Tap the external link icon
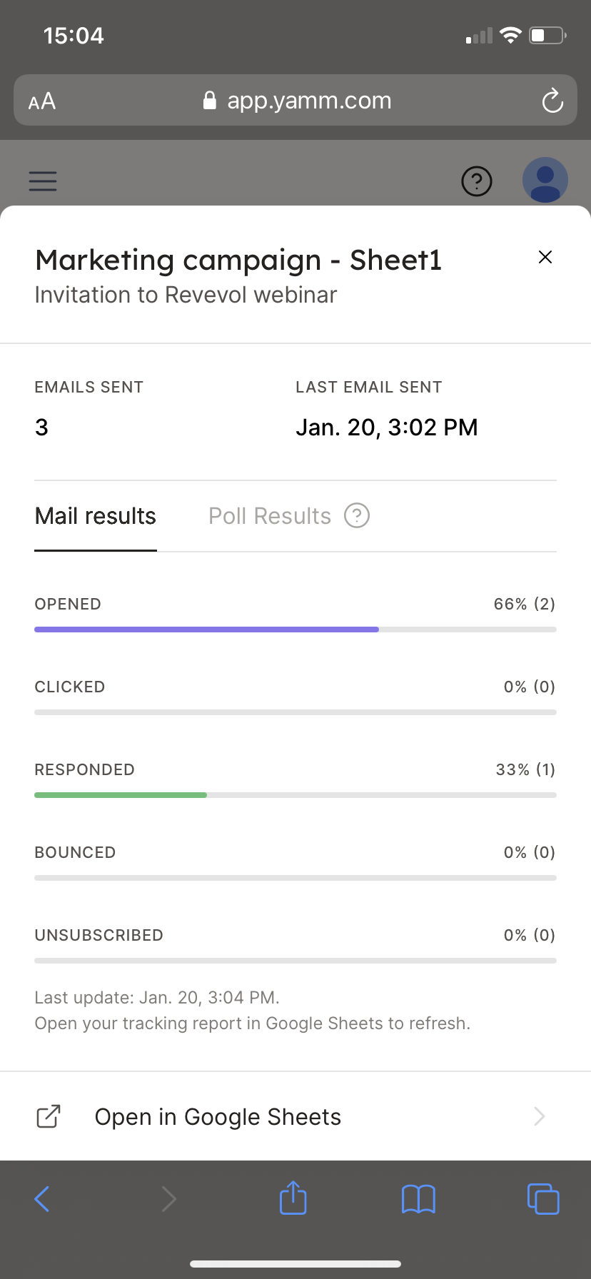The height and width of the screenshot is (1279, 591). click(49, 1116)
